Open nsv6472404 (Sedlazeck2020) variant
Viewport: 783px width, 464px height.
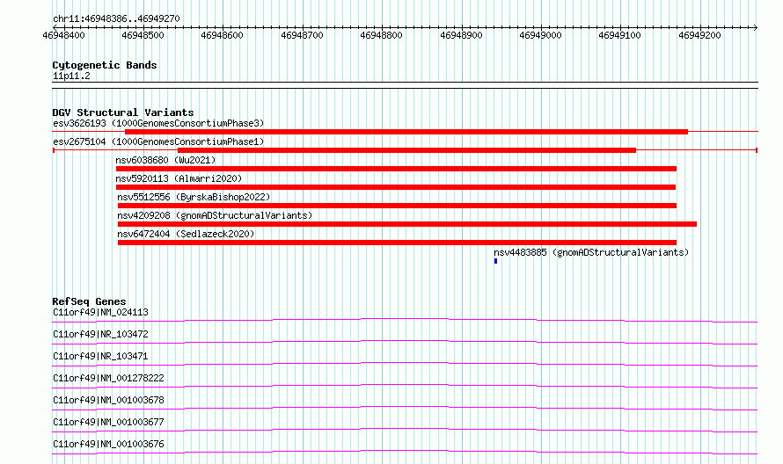click(186, 234)
